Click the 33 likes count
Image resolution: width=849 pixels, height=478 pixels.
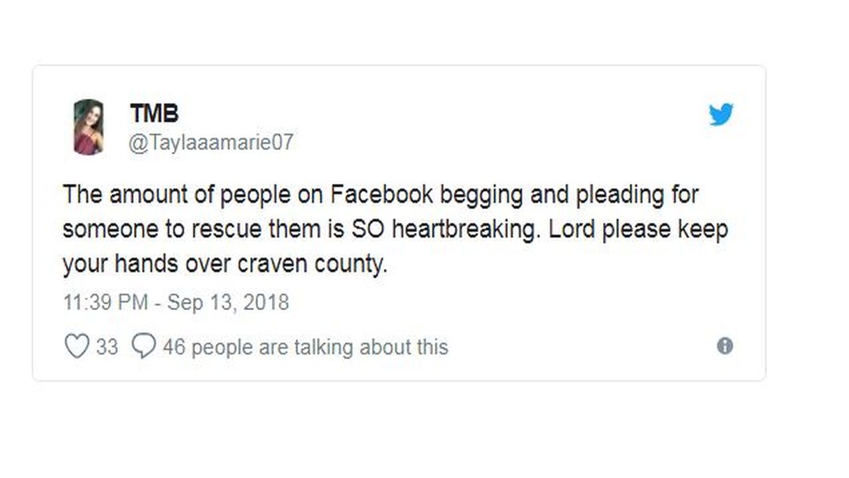click(x=107, y=347)
